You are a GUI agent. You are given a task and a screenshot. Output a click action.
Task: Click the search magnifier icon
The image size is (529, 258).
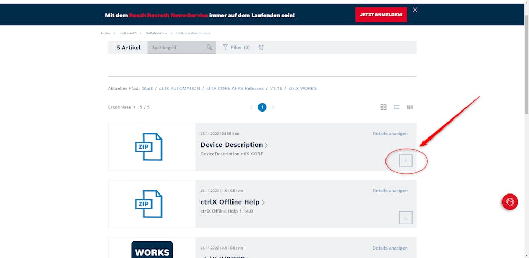209,48
